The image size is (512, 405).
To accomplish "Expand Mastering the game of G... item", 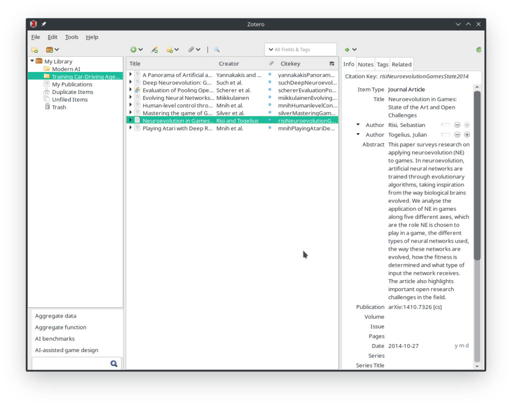I will (x=130, y=112).
